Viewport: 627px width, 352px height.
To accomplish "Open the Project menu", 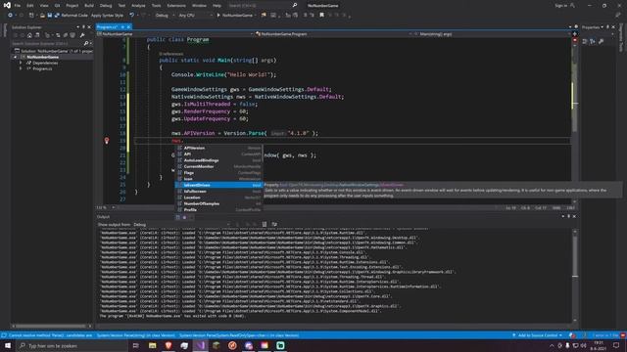I will (x=72, y=6).
